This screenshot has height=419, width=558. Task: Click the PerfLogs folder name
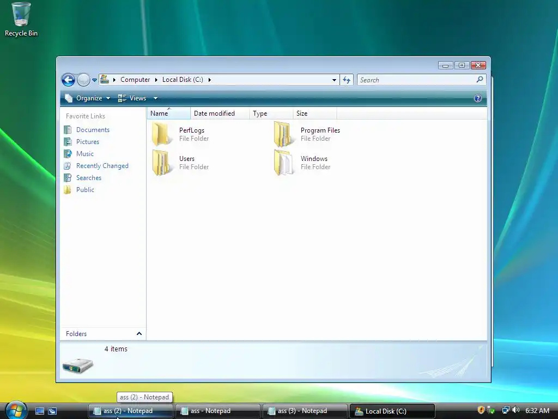click(191, 130)
